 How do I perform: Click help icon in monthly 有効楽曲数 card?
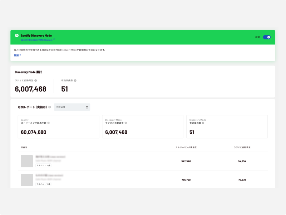click(x=204, y=123)
